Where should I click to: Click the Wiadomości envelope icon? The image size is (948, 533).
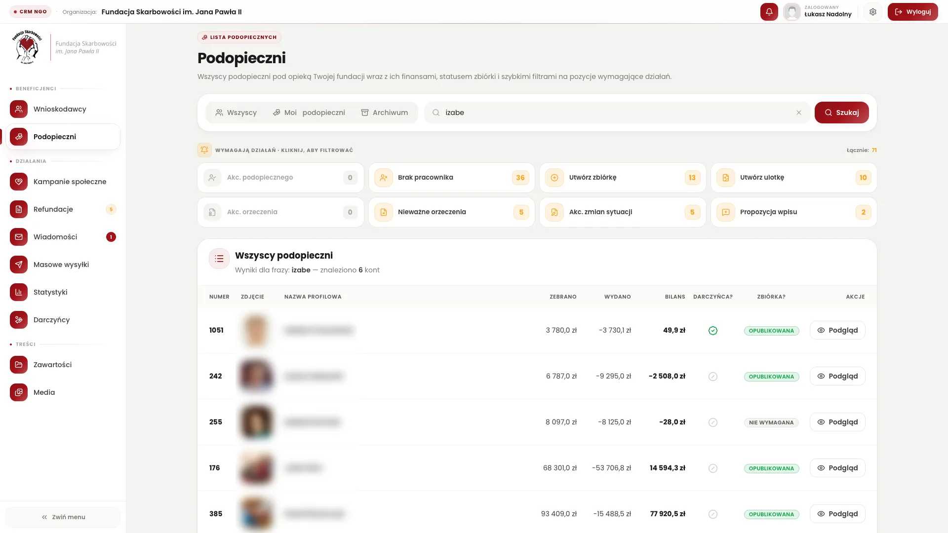click(19, 237)
